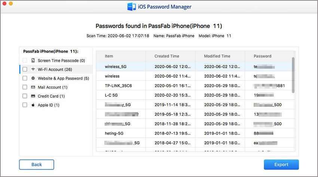Click the globe icon for Website & App Password

pos(33,78)
